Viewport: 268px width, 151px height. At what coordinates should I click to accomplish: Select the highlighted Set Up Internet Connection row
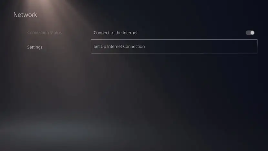coord(174,46)
